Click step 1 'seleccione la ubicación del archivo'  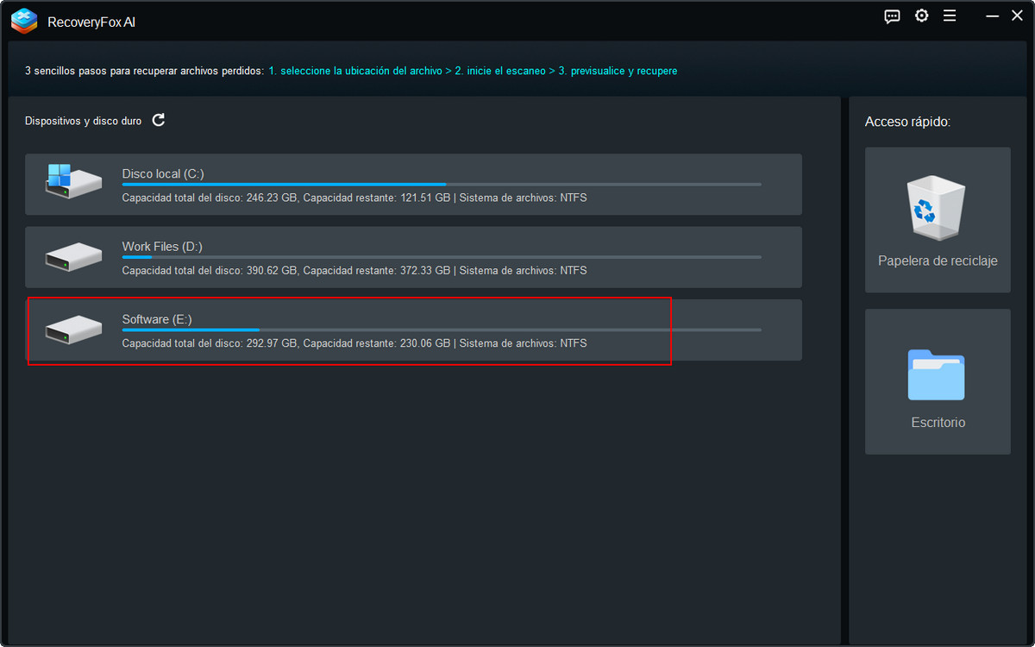(x=354, y=71)
